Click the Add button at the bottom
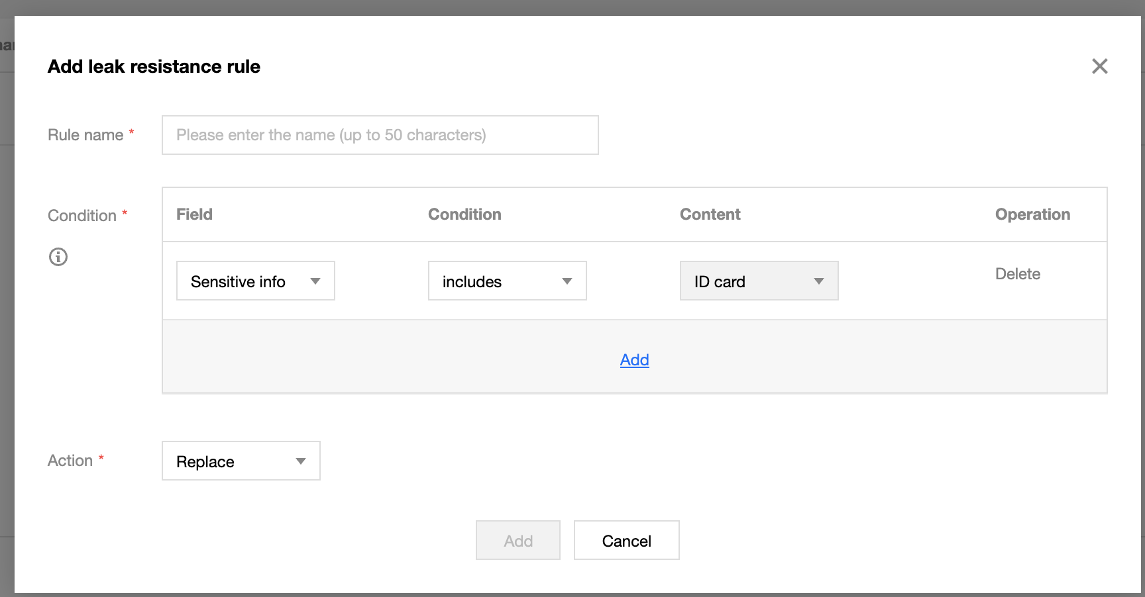The height and width of the screenshot is (597, 1145). [518, 540]
